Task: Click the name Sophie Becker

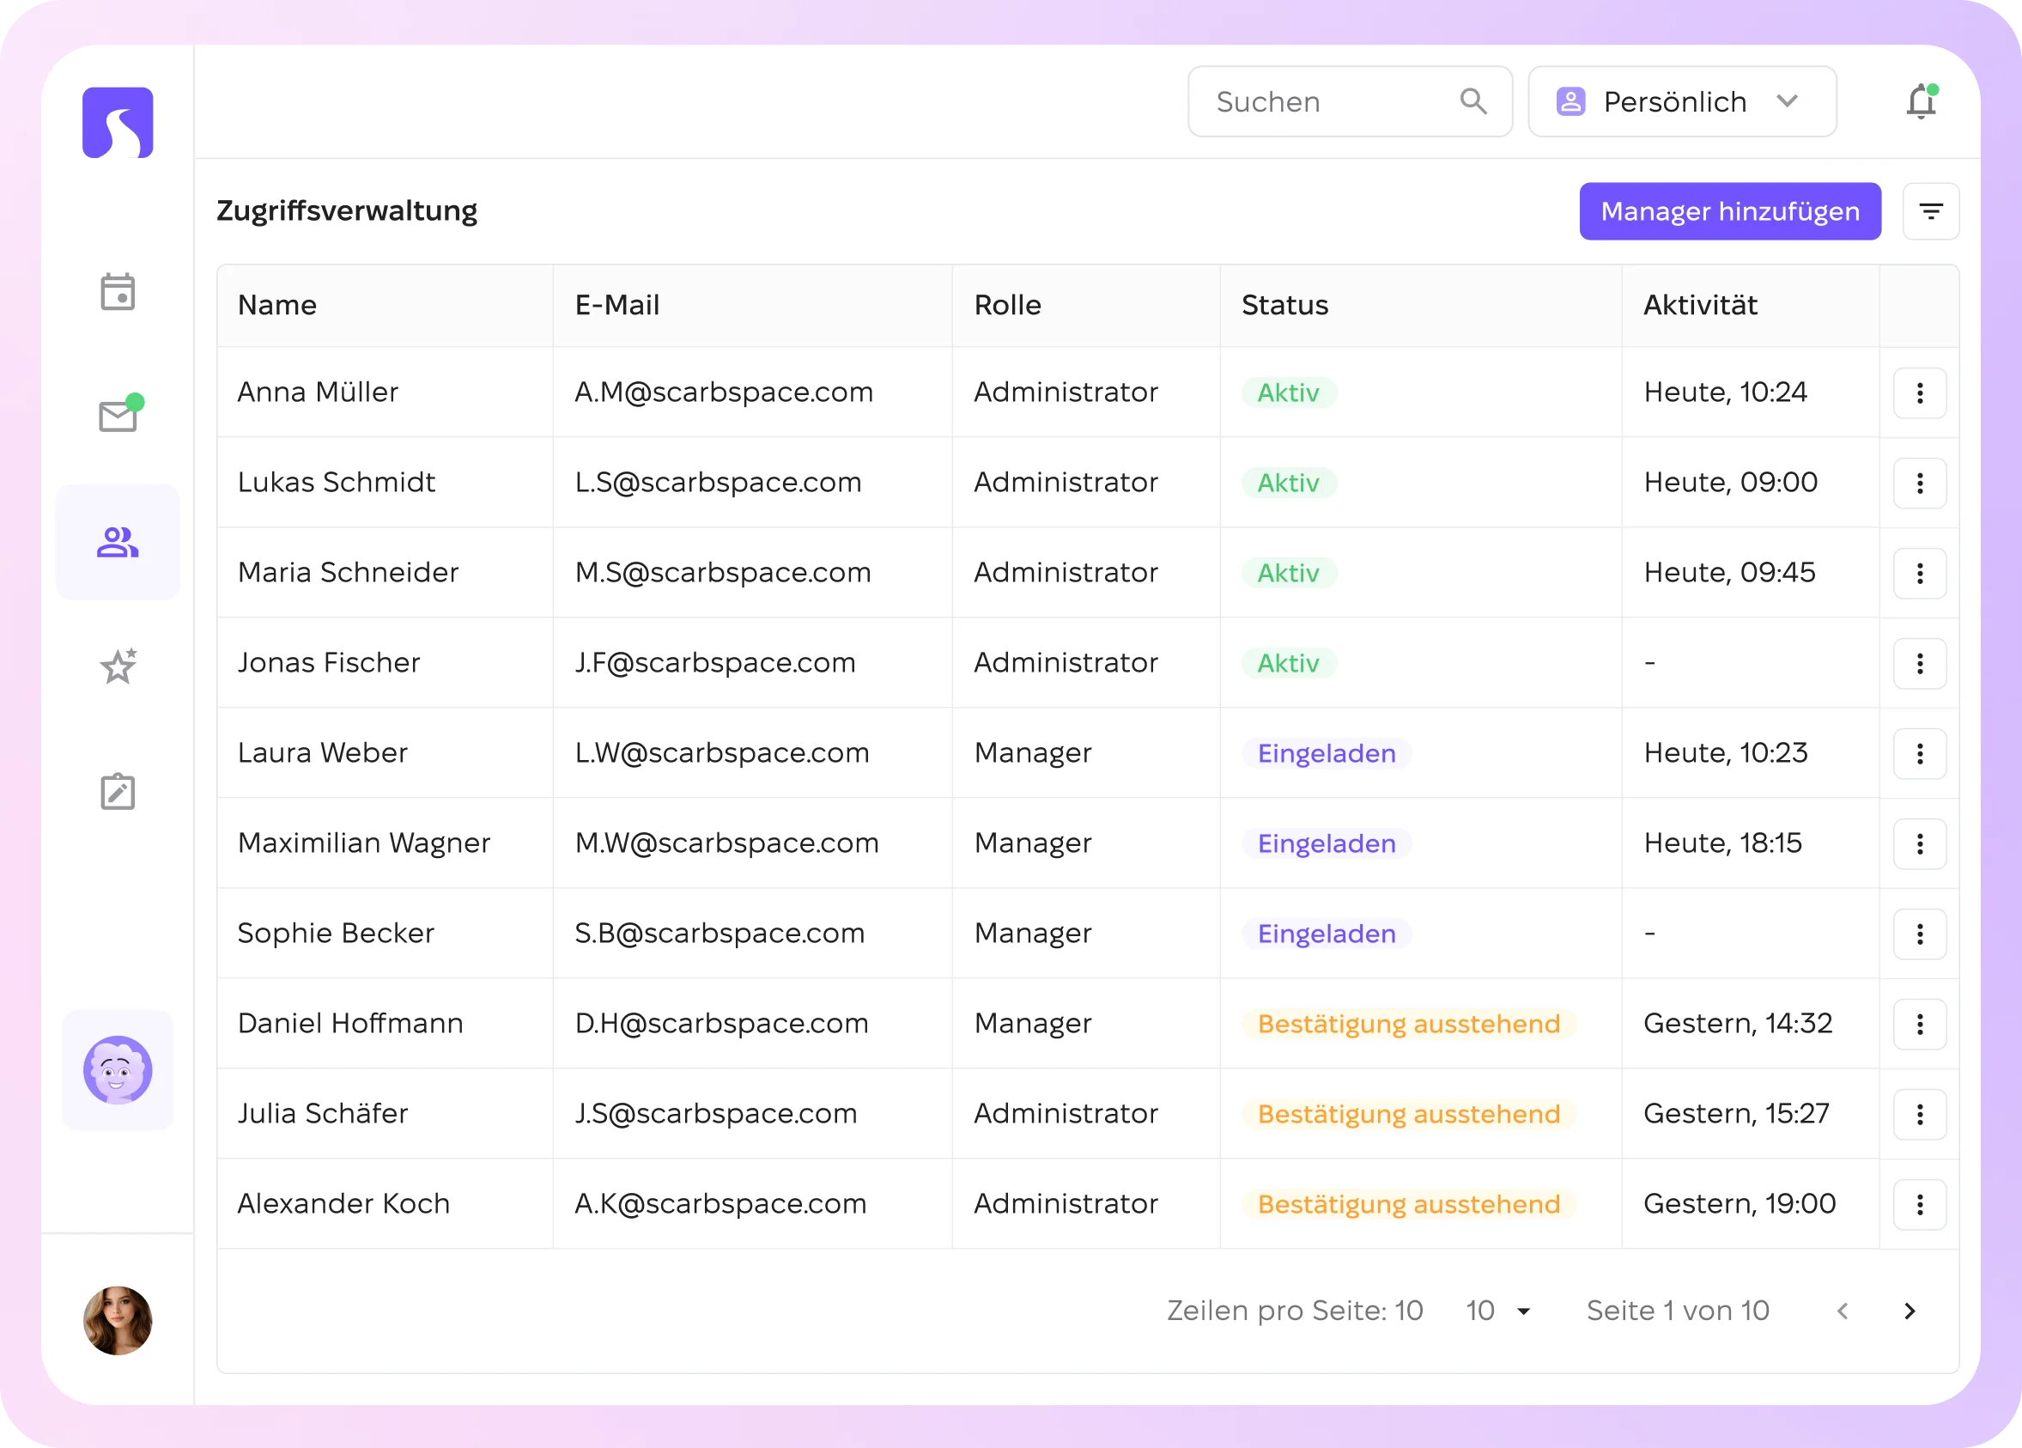Action: click(x=335, y=933)
